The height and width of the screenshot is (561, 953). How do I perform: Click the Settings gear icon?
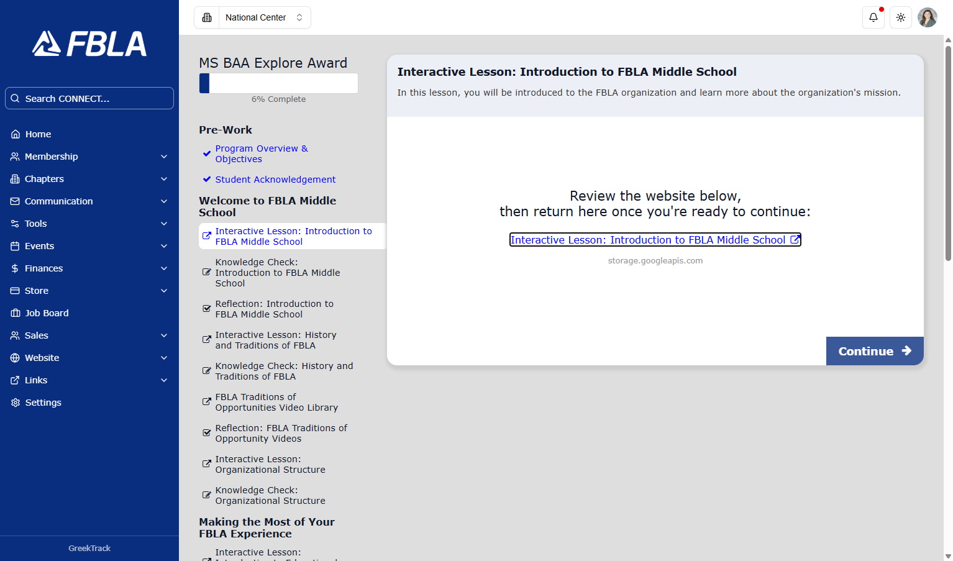click(x=16, y=403)
